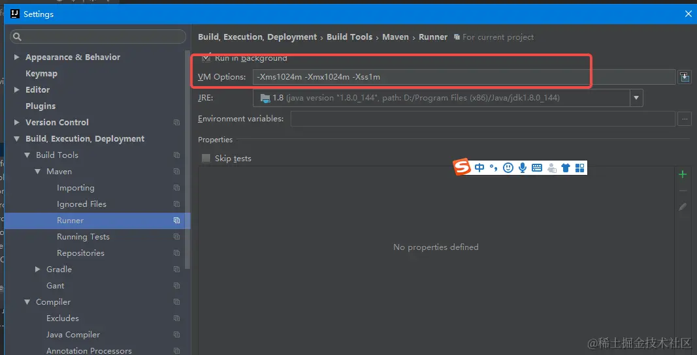Click the project icon on the Running Tests row

[176, 237]
